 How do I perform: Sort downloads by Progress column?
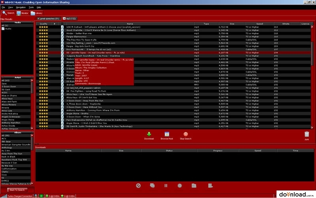218,150
